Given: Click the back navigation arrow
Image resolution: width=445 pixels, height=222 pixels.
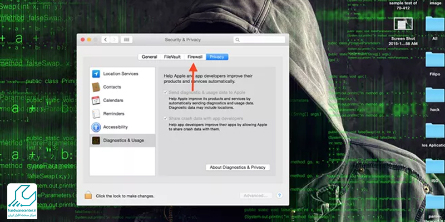Looking at the screenshot, I should pyautogui.click(x=105, y=40).
